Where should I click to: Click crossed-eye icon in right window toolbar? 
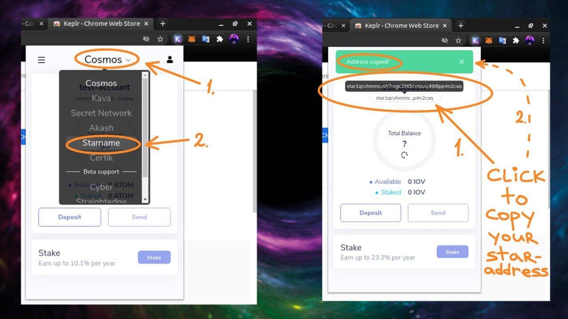coord(445,40)
